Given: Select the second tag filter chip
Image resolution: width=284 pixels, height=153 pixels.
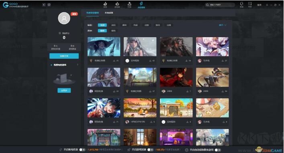Looking at the screenshot, I should (113, 25).
